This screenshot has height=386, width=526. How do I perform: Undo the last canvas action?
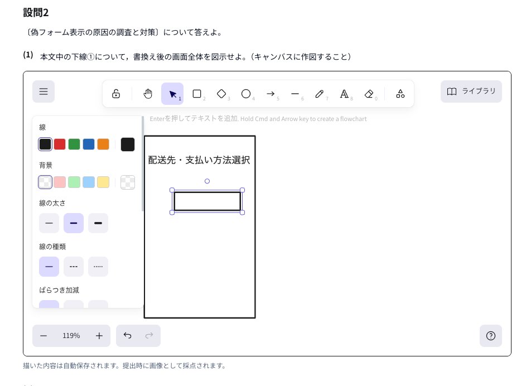(x=128, y=336)
